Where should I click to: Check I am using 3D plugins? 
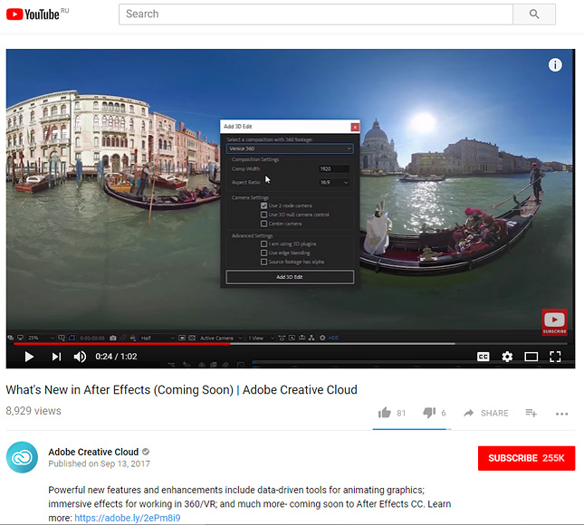263,243
